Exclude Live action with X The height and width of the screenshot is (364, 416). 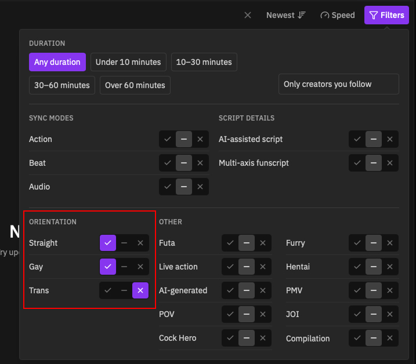coord(263,267)
